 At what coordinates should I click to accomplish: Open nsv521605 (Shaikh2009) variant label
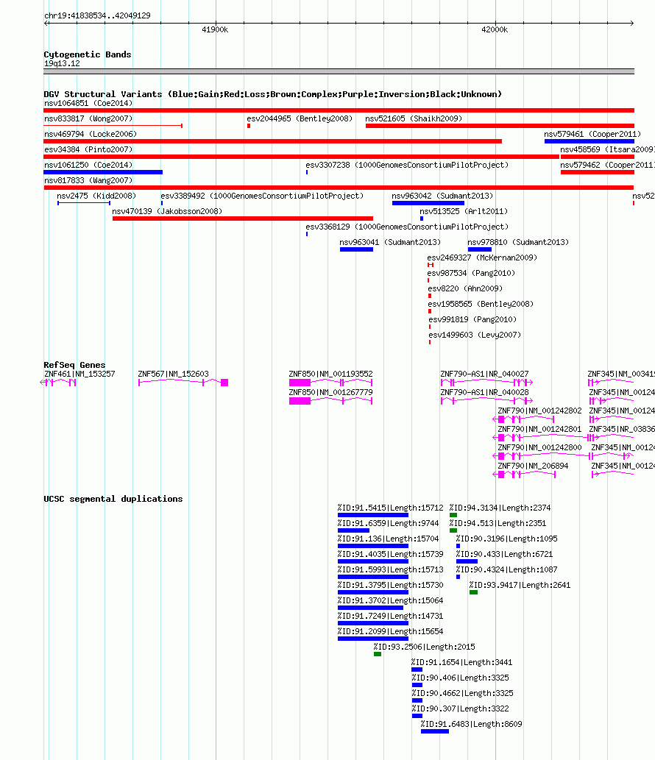pos(414,118)
